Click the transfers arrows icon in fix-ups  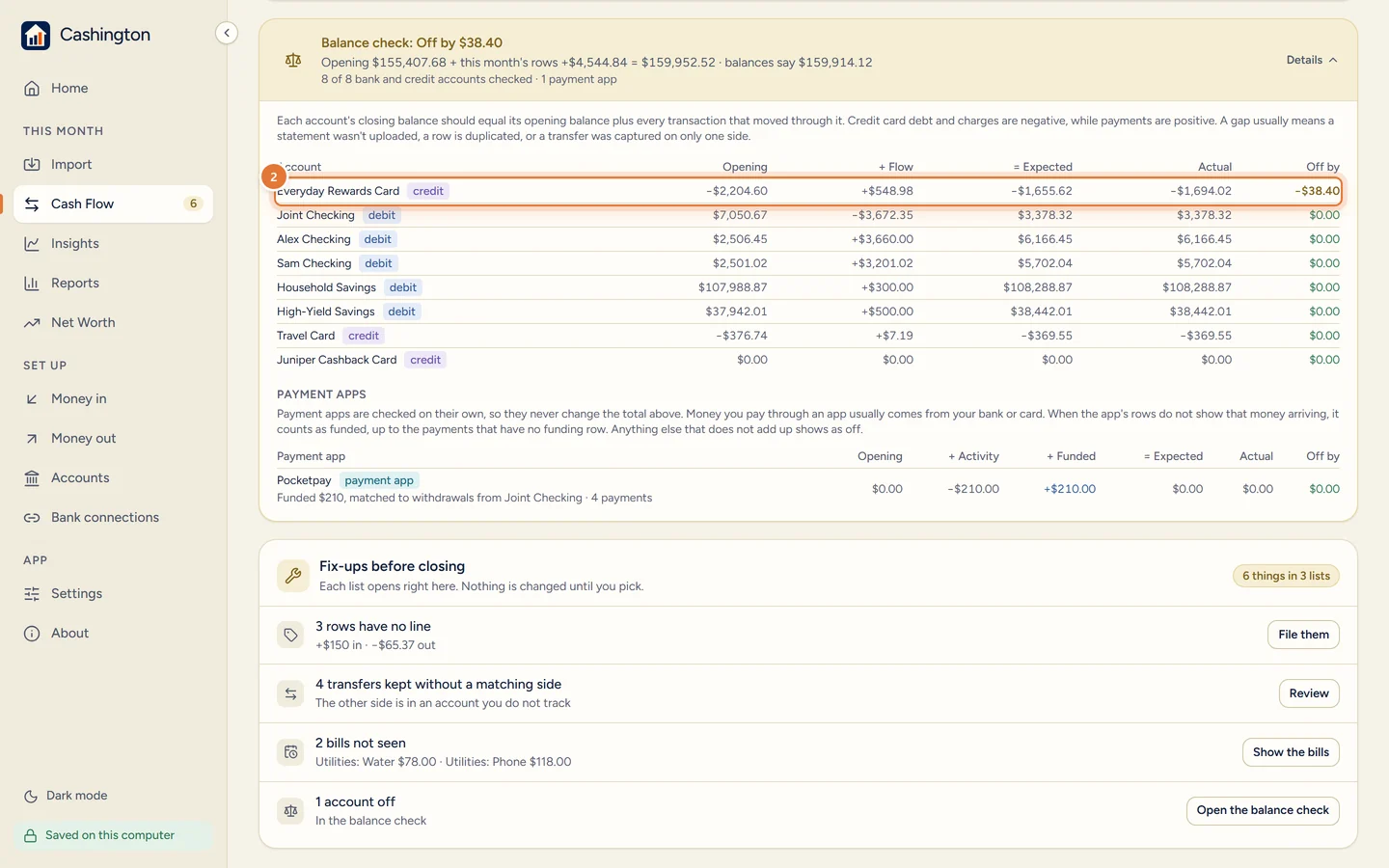[290, 693]
